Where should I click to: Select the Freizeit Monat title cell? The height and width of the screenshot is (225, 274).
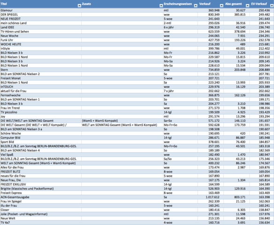tap(41, 78)
